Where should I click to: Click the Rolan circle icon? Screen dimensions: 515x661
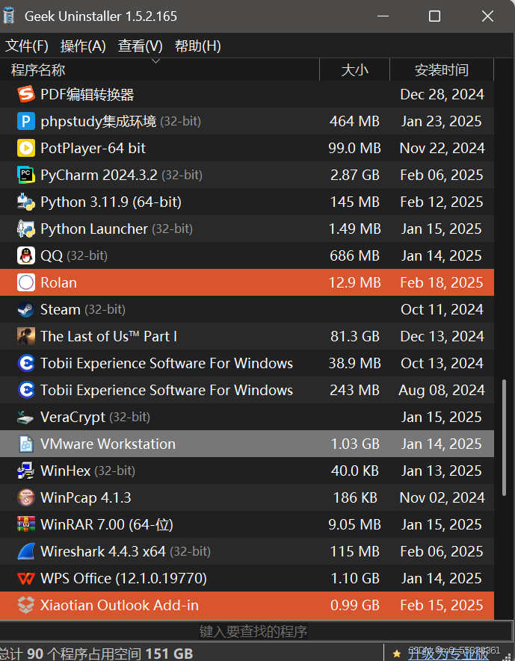coord(26,282)
